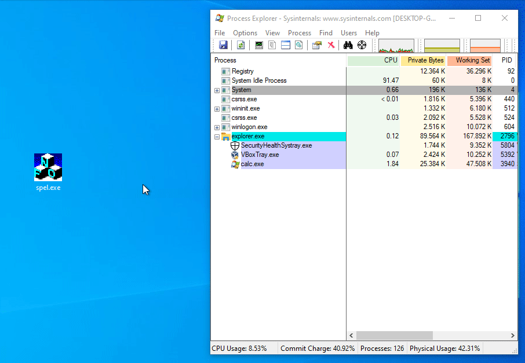
Task: Select the VBoxTray.exe process name
Action: click(260, 155)
